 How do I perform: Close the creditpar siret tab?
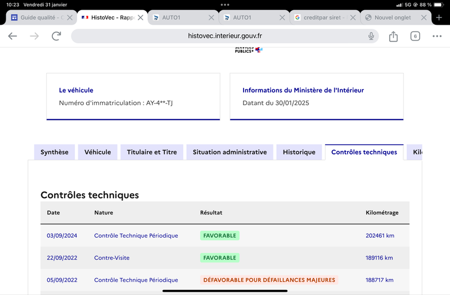353,17
